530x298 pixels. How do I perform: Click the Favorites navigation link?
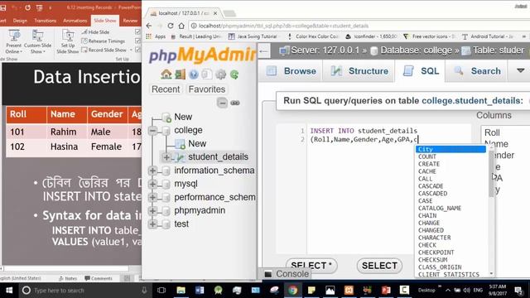click(206, 89)
